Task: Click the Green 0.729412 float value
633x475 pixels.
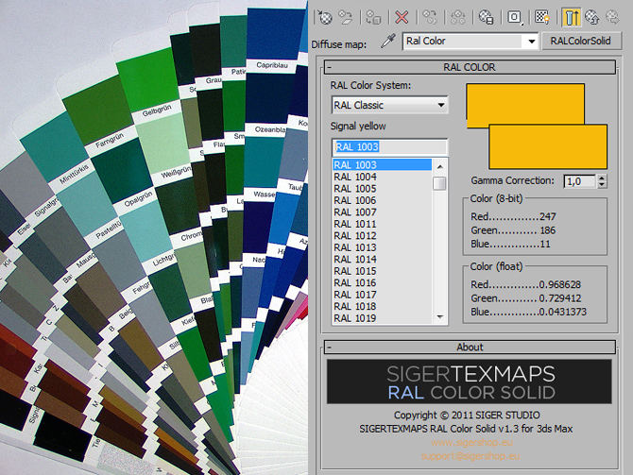Action: pyautogui.click(x=560, y=298)
